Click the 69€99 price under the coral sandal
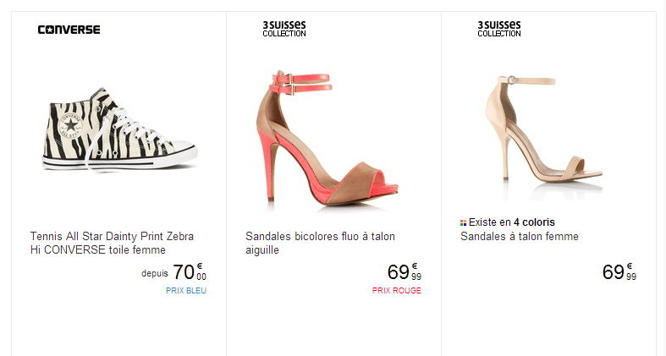The width and height of the screenshot is (666, 356). (x=404, y=272)
